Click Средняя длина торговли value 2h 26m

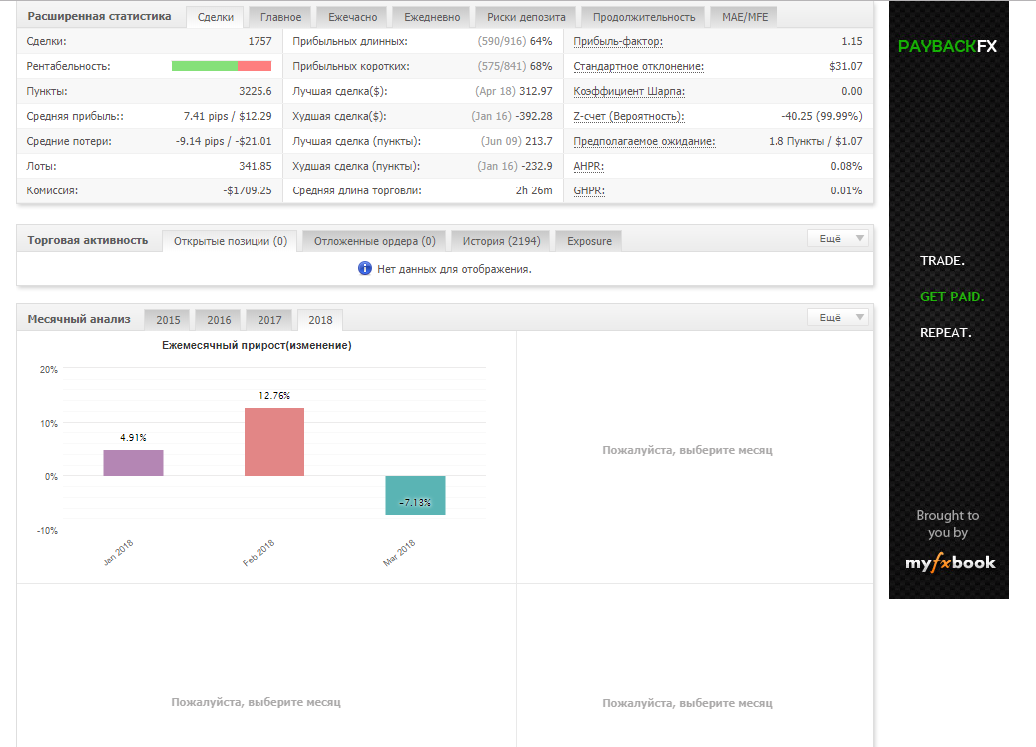point(534,190)
